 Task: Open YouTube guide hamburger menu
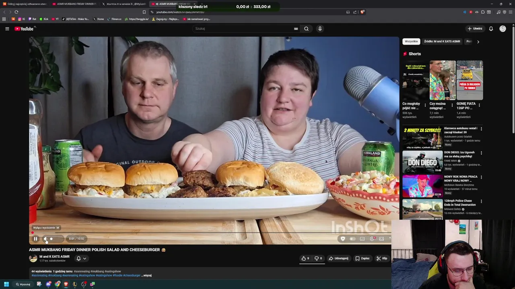coord(7,28)
